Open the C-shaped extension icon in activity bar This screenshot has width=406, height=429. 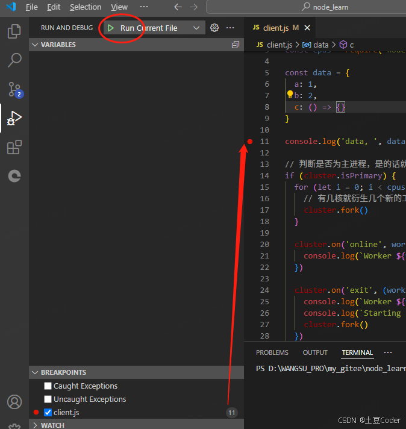(x=14, y=176)
